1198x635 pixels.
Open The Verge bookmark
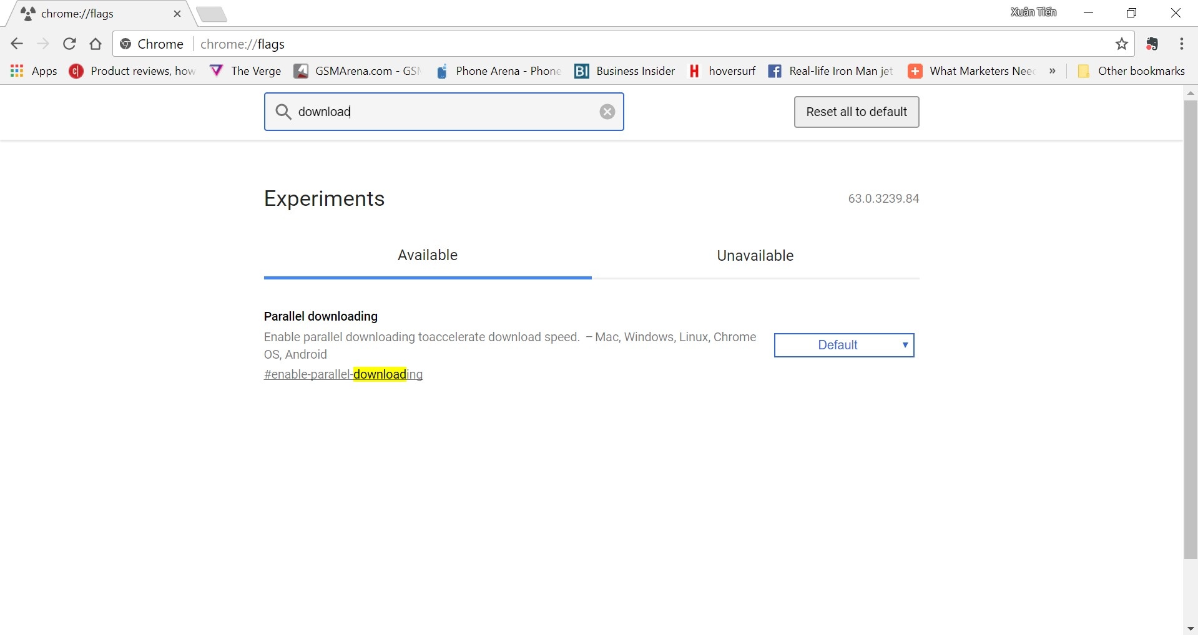click(245, 70)
